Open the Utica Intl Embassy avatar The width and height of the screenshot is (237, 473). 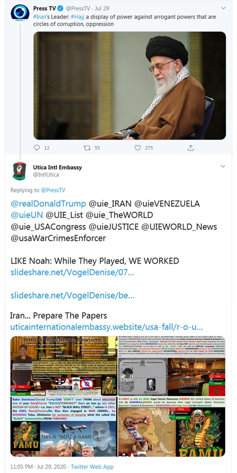[19, 171]
